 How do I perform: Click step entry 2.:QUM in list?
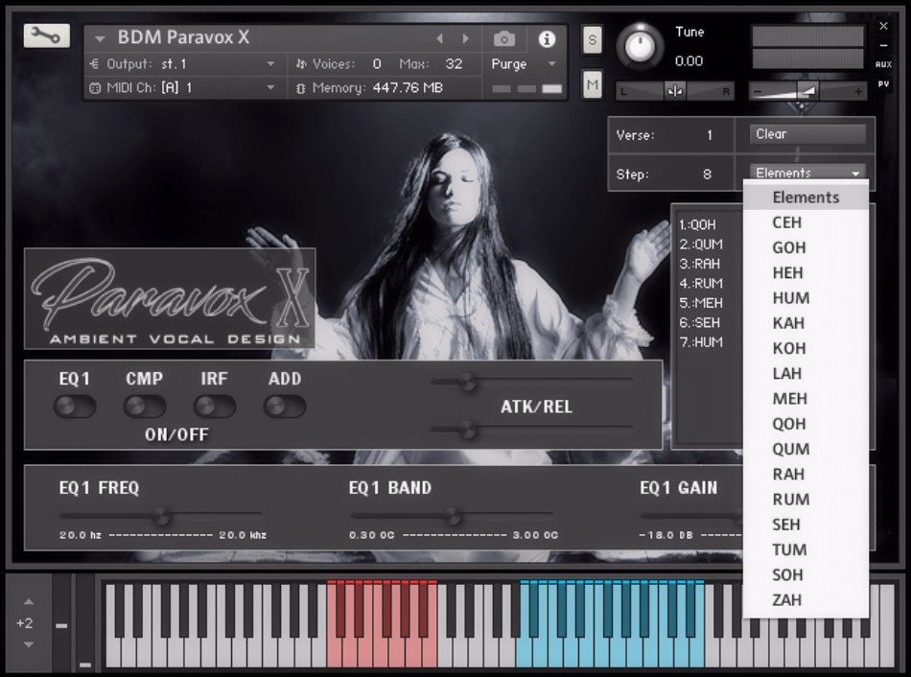701,245
